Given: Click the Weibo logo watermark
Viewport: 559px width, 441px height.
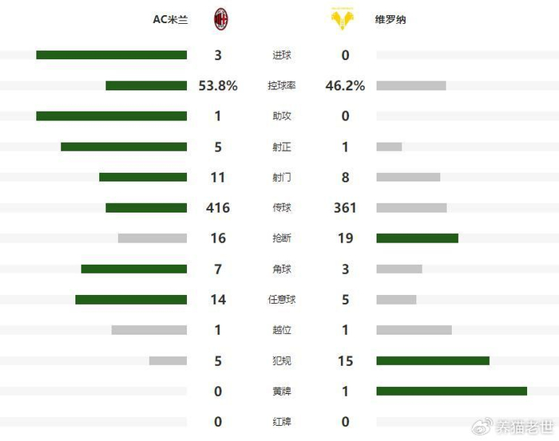Looking at the screenshot, I should (x=482, y=428).
